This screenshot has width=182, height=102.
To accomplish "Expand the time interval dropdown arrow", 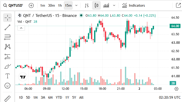I will pos(76,5).
